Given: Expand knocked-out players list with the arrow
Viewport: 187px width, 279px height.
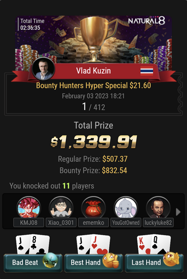Looking at the screenshot, I should (x=178, y=212).
